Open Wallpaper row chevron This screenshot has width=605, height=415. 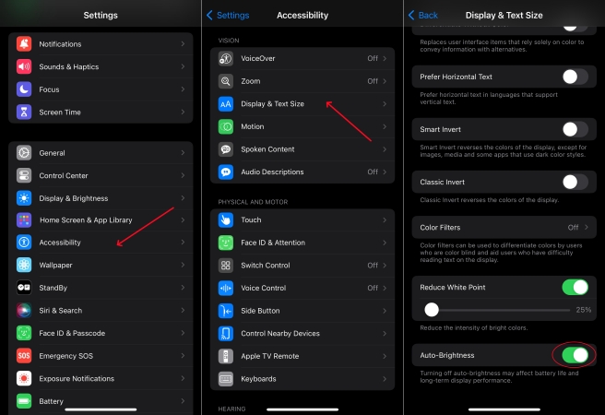[183, 265]
